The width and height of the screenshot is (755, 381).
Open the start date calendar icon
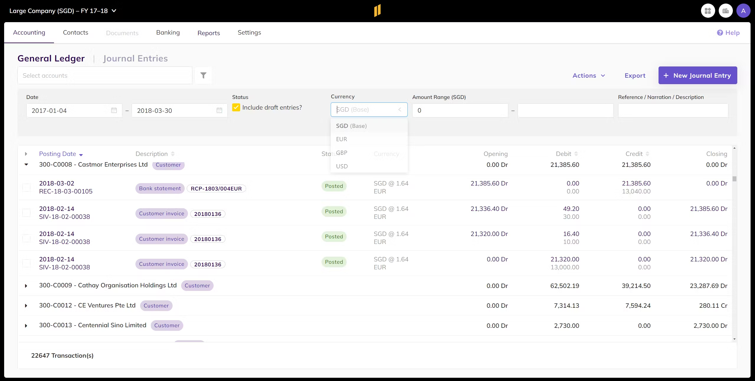coord(114,110)
